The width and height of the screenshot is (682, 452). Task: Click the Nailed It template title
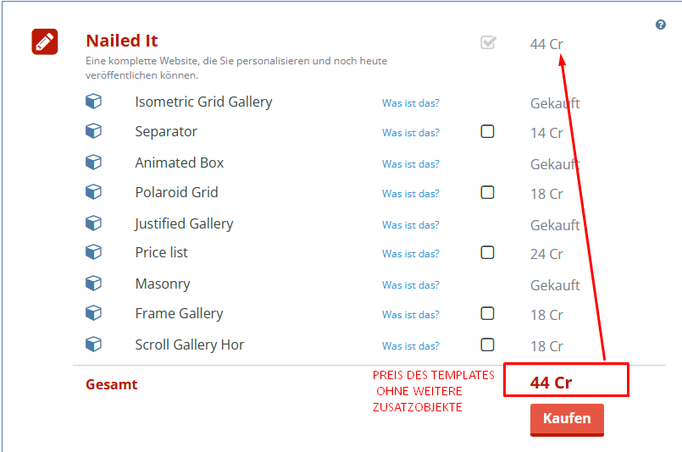tap(122, 41)
